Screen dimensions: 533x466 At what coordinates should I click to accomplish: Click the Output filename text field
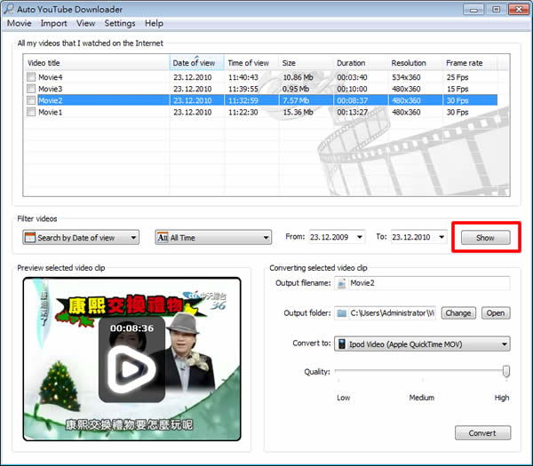tap(428, 283)
